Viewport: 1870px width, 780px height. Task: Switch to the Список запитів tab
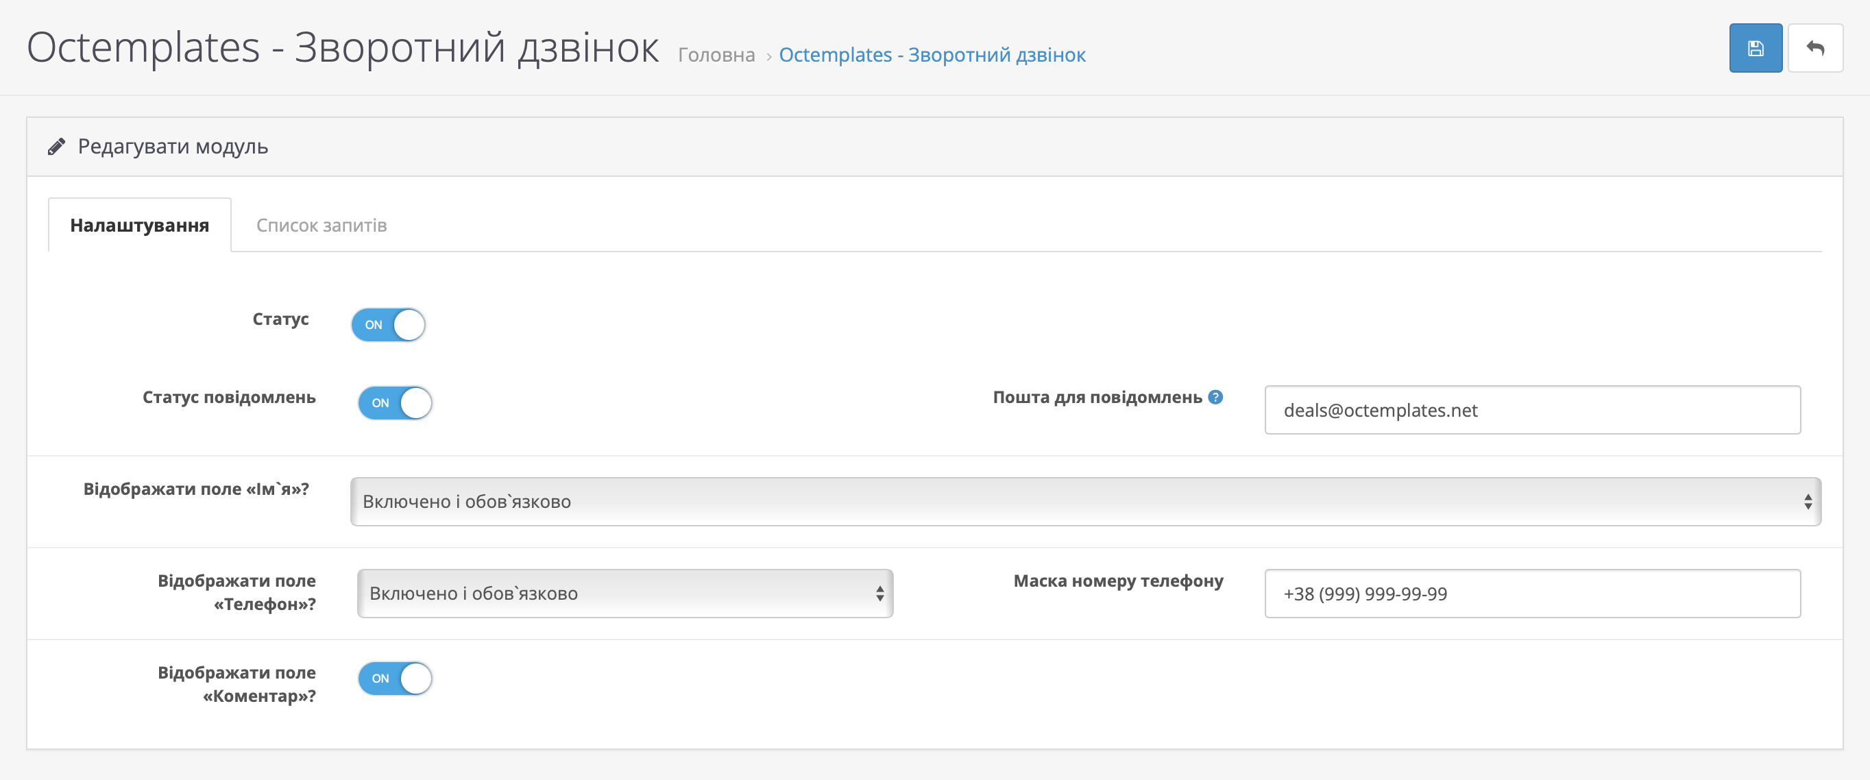pyautogui.click(x=321, y=226)
